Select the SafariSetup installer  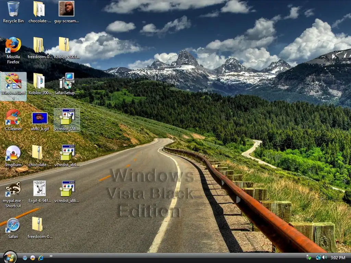point(66,84)
